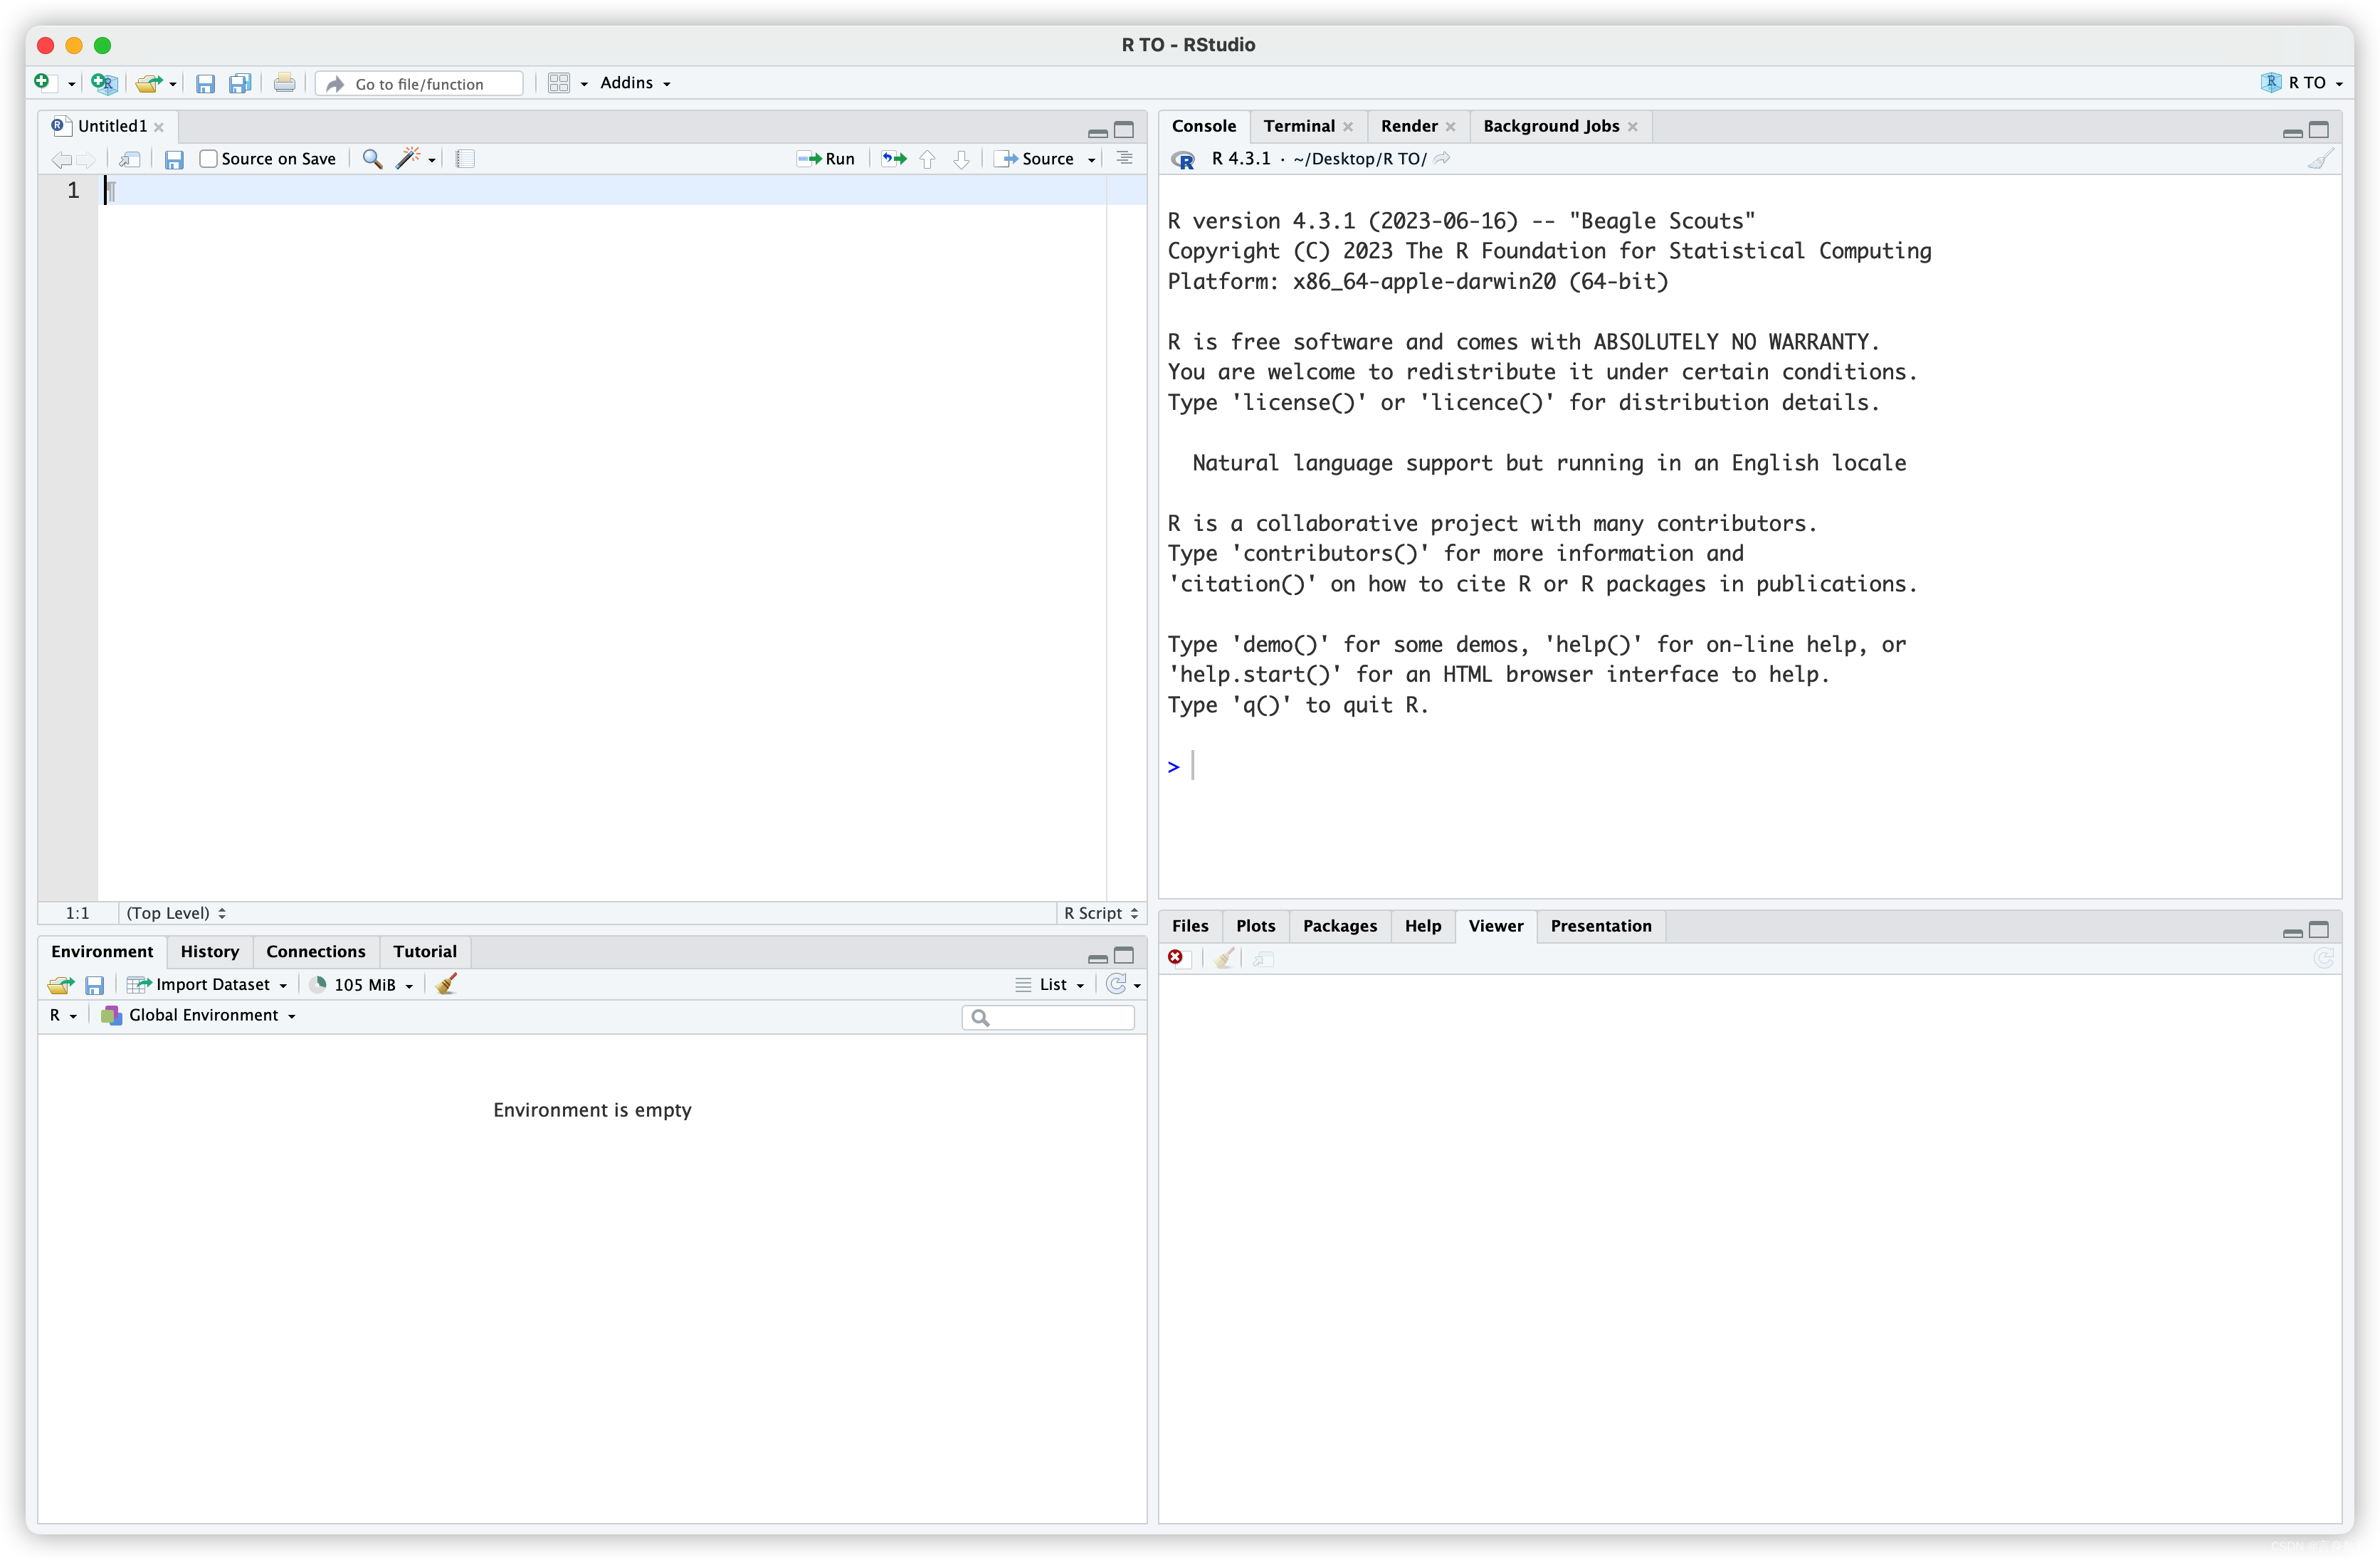Load workspace icon in Environment pane
Screen dimensions: 2380x1560
click(60, 985)
